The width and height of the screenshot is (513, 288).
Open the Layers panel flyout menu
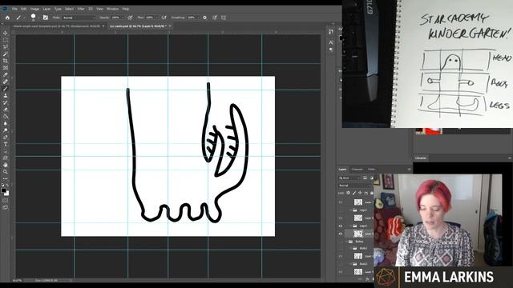tap(409, 169)
